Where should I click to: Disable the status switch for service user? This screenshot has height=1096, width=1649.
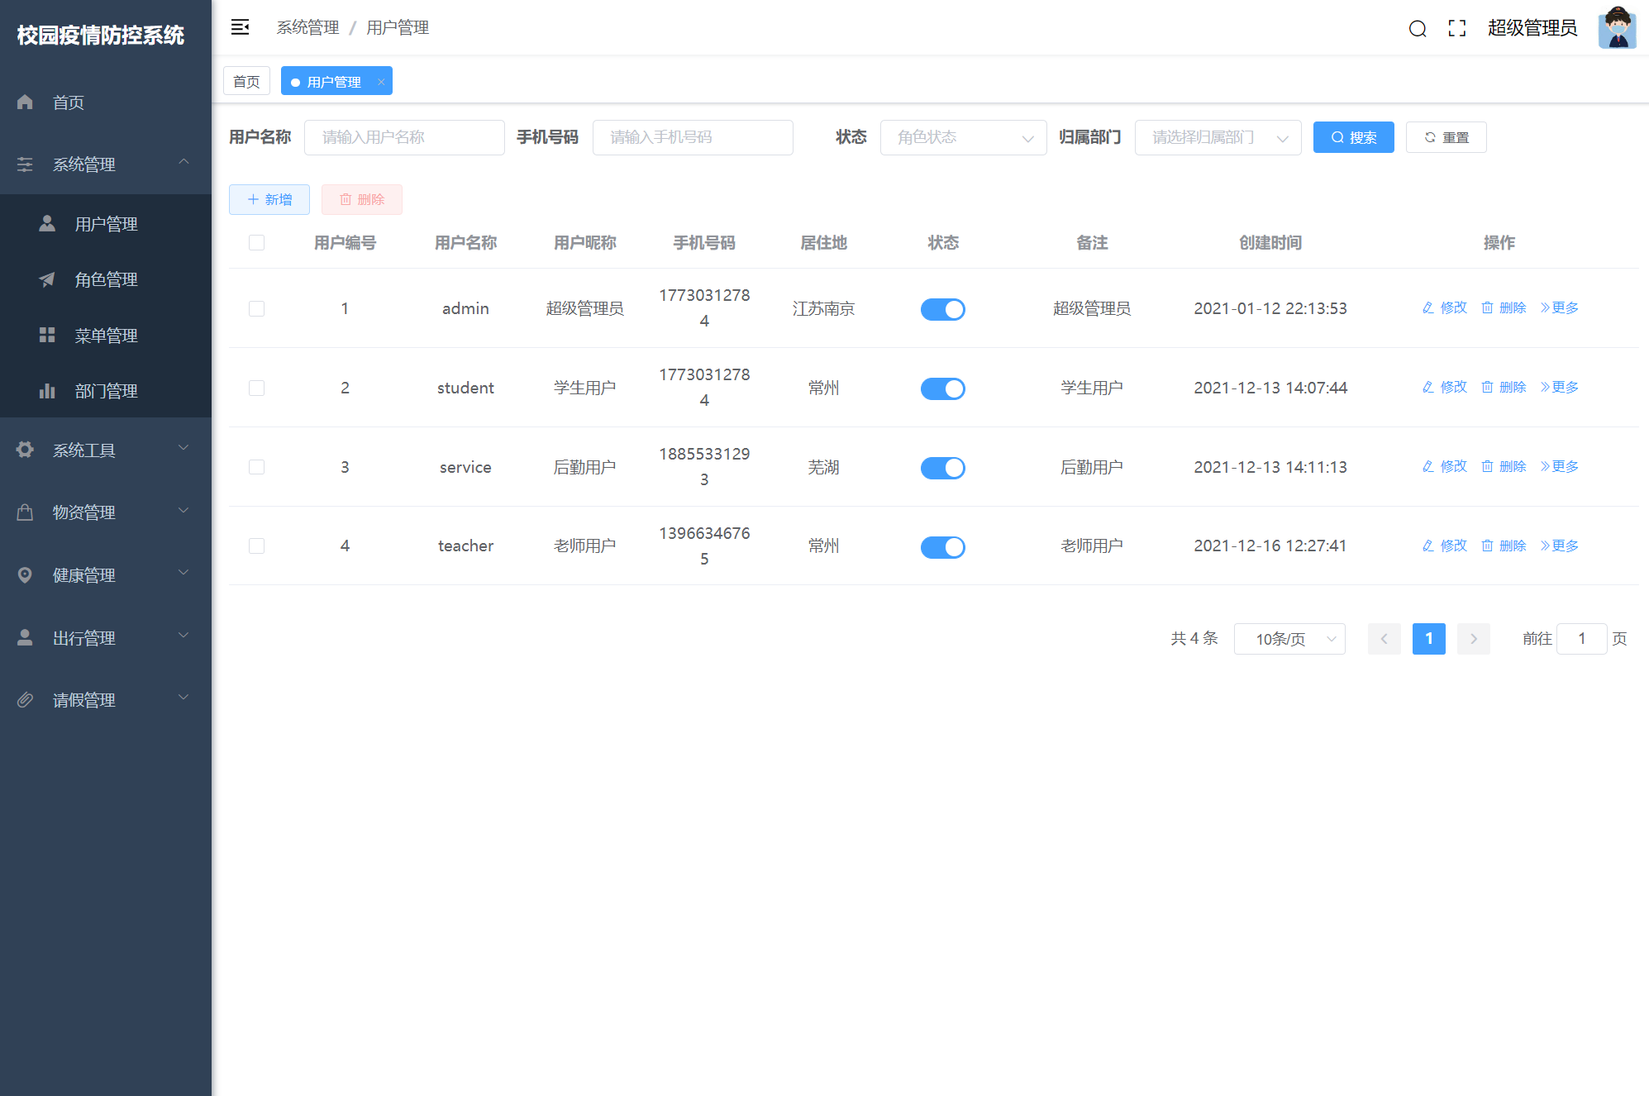click(x=942, y=468)
